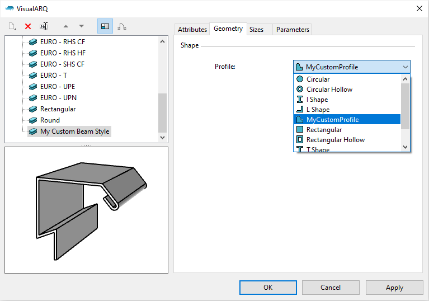Click the Rectangular Hollow profile icon
The height and width of the screenshot is (301, 429).
300,139
